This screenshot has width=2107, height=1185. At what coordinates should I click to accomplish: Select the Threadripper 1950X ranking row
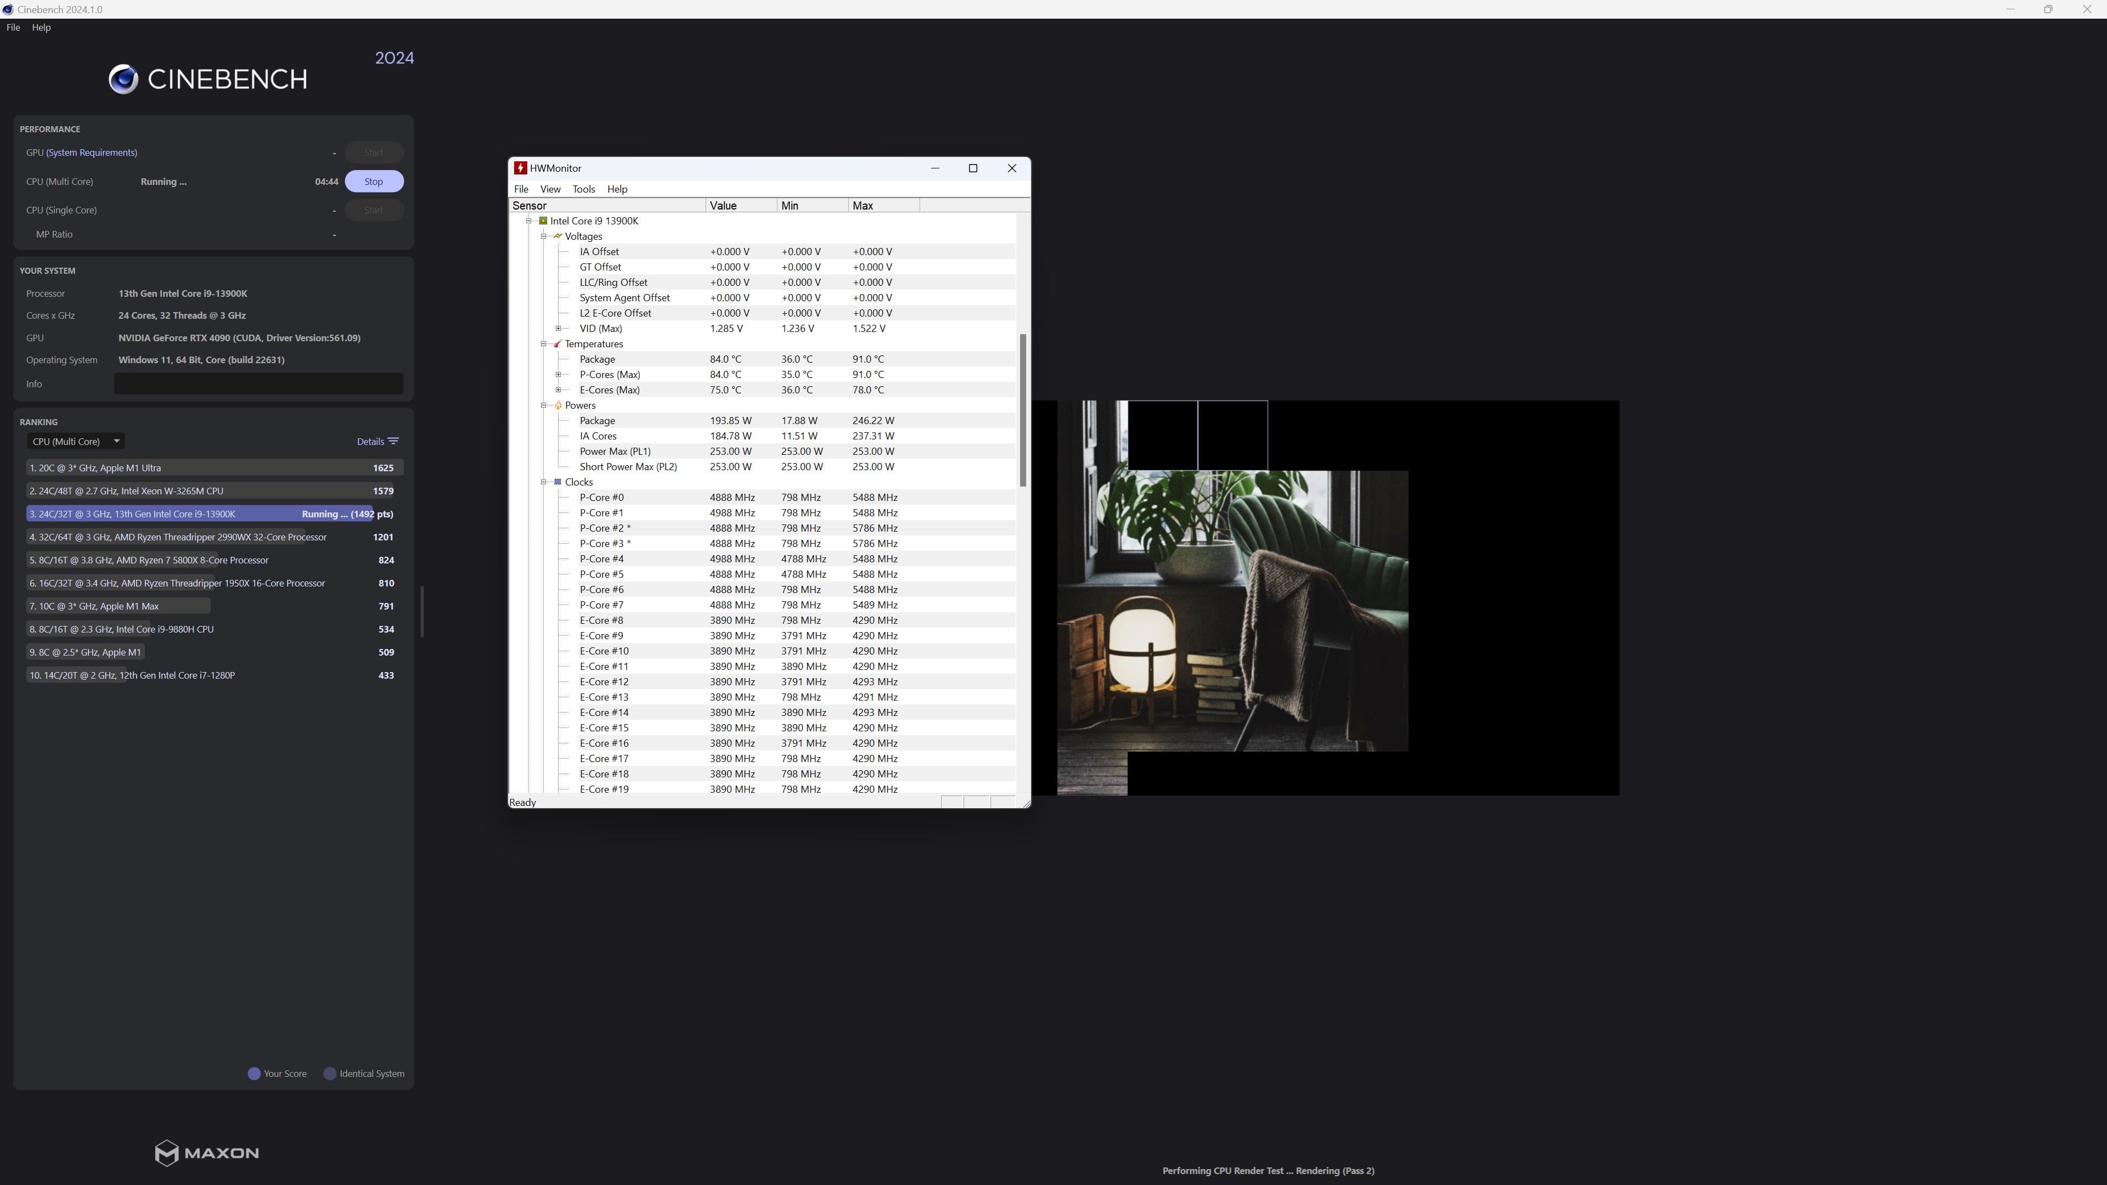point(215,583)
